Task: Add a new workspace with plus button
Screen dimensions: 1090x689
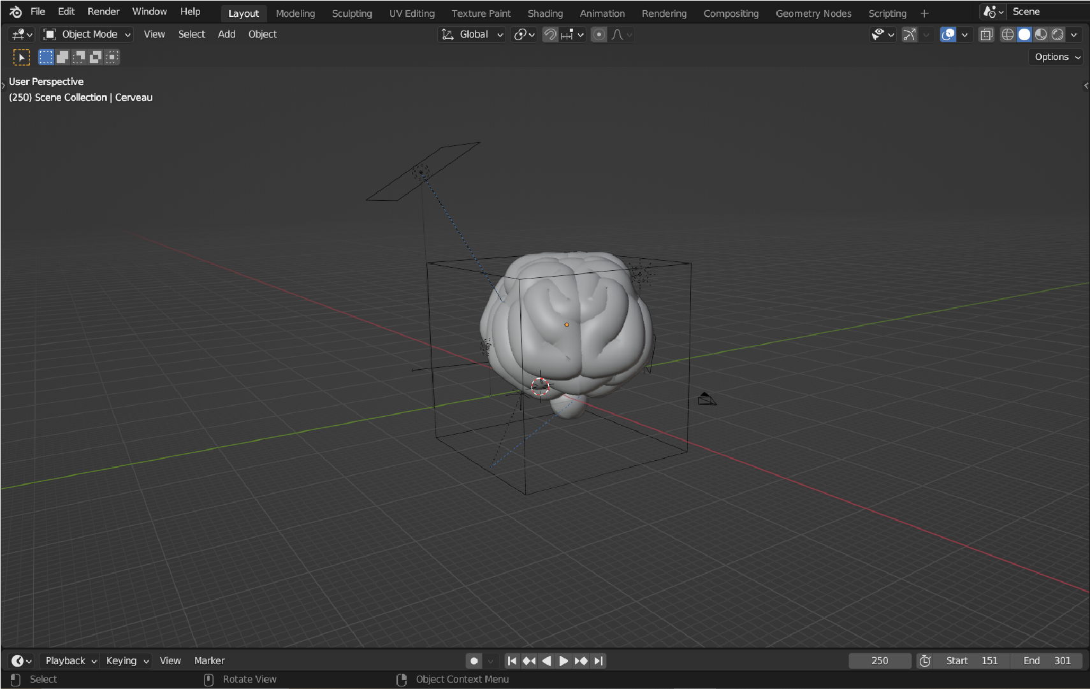Action: [x=924, y=13]
